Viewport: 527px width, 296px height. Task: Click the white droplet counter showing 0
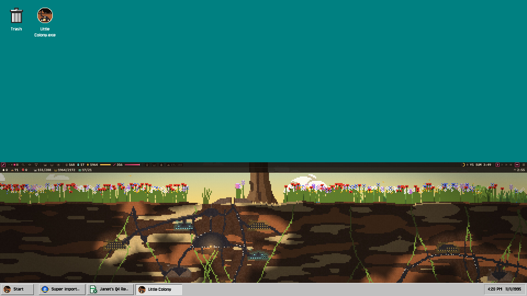click(x=5, y=170)
